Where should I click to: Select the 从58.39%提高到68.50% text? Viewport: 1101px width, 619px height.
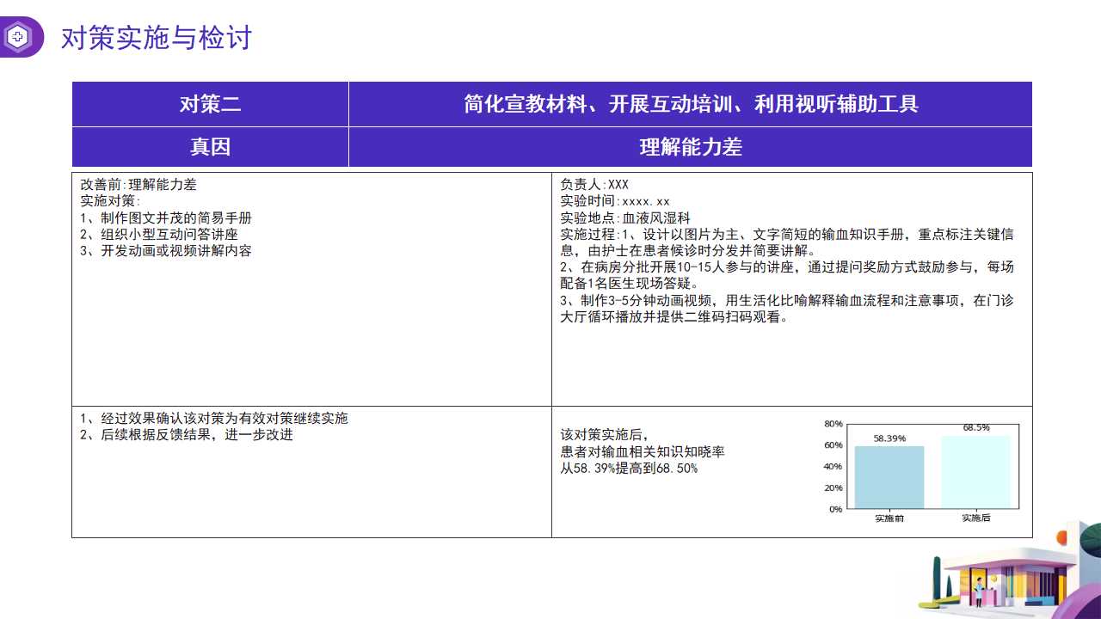(629, 469)
